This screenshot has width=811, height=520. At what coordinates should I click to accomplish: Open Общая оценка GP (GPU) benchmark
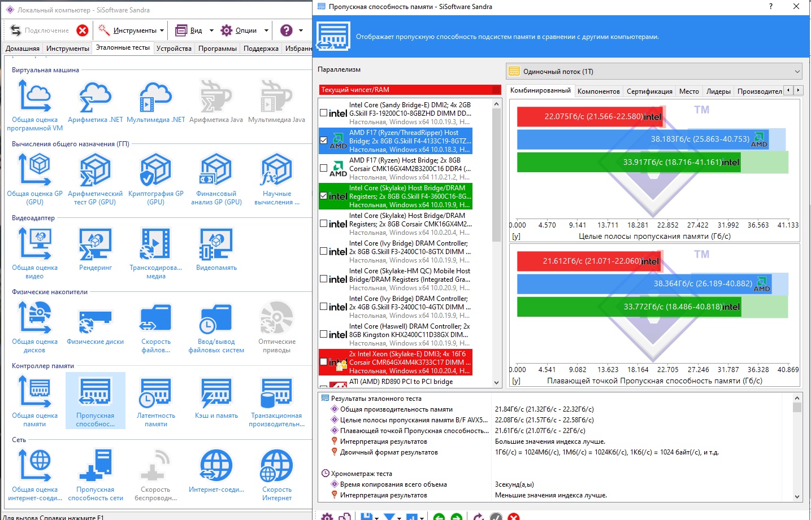point(34,180)
